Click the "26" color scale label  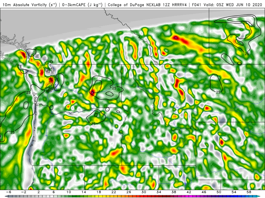coord(129,192)
